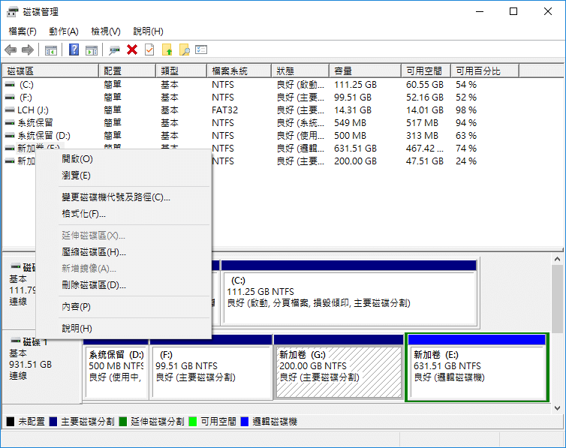566x448 pixels.
Task: Select the 新加卷 (G:) 200.00 GB partition block
Action: point(339,366)
